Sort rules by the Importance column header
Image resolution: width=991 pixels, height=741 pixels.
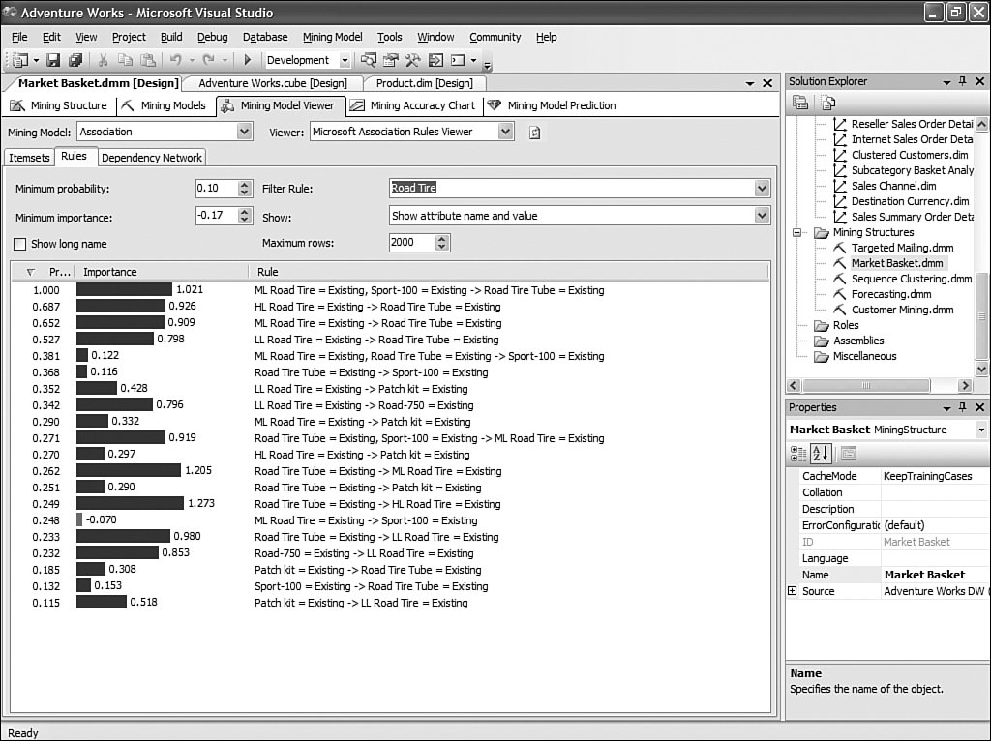pyautogui.click(x=110, y=272)
